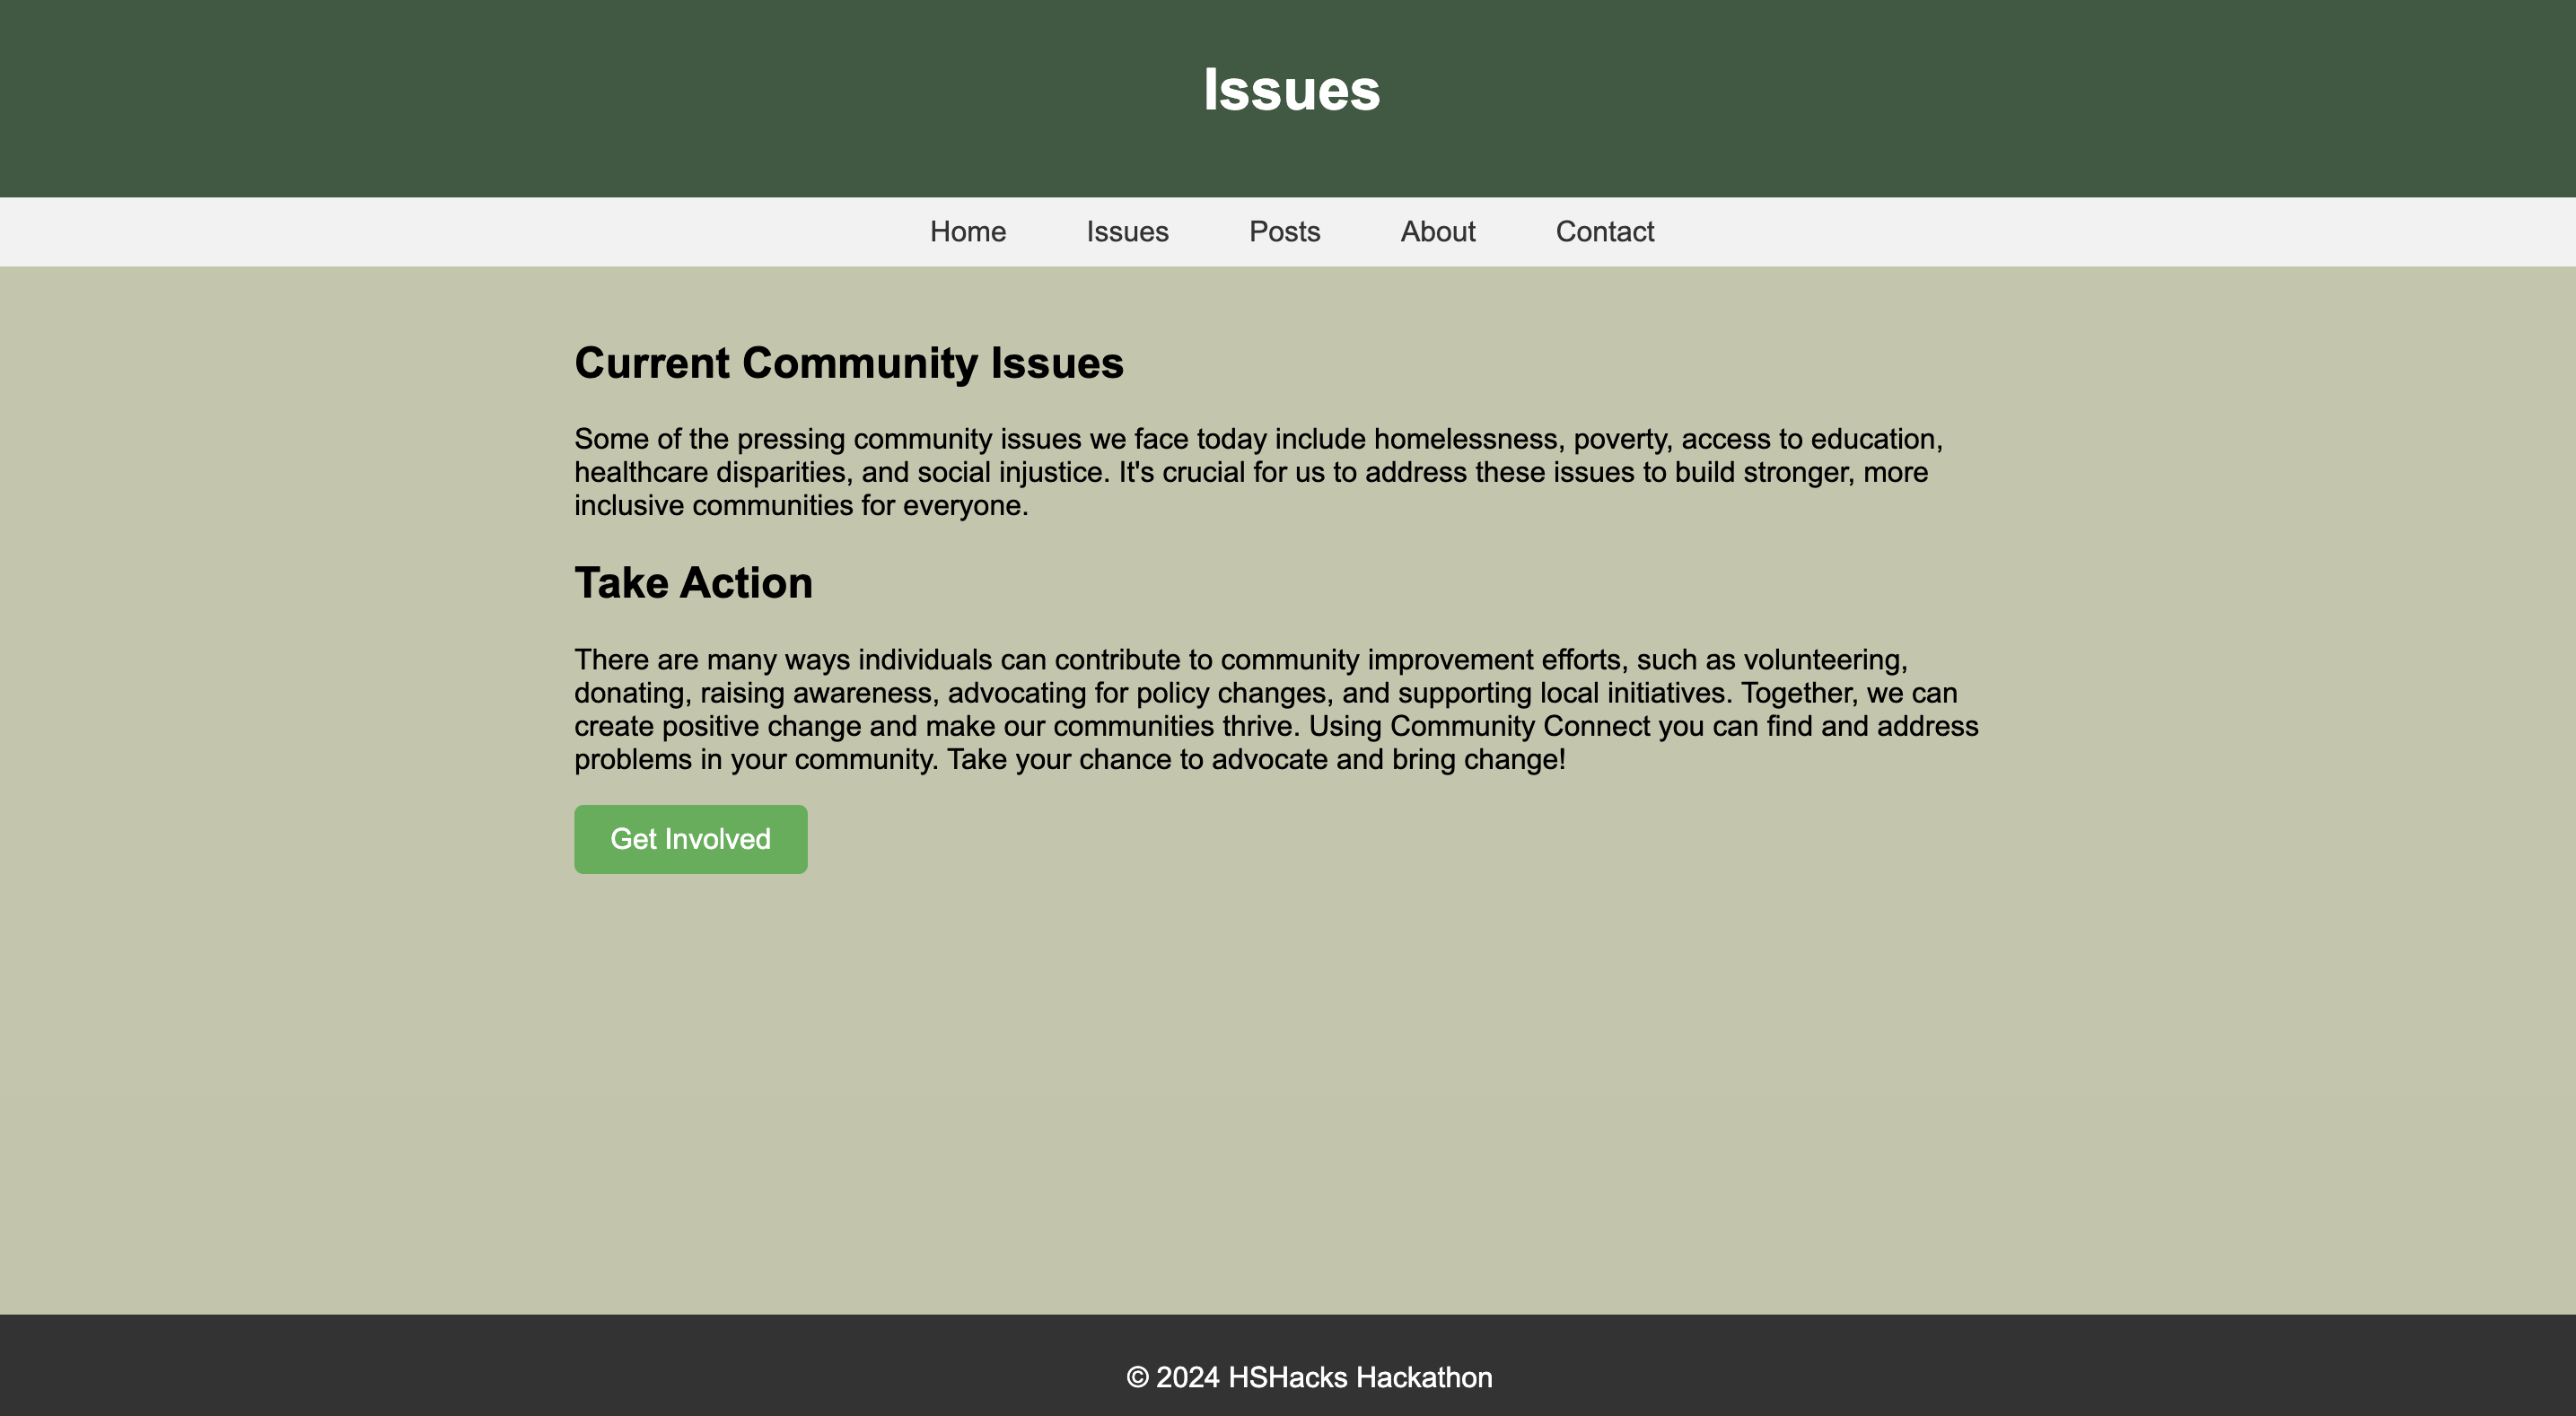Click the footer copyright text
The width and height of the screenshot is (2576, 1416).
pyautogui.click(x=1310, y=1376)
